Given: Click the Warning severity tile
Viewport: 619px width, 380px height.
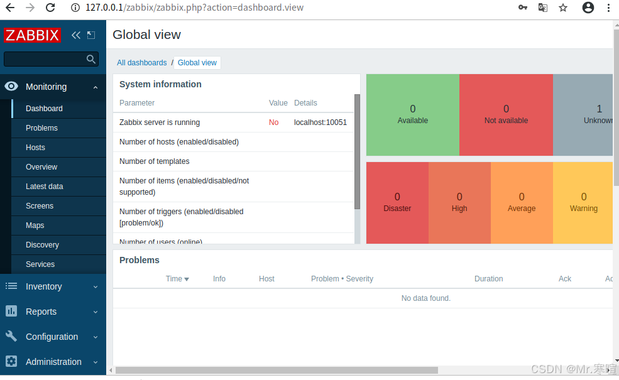Looking at the screenshot, I should click(583, 203).
